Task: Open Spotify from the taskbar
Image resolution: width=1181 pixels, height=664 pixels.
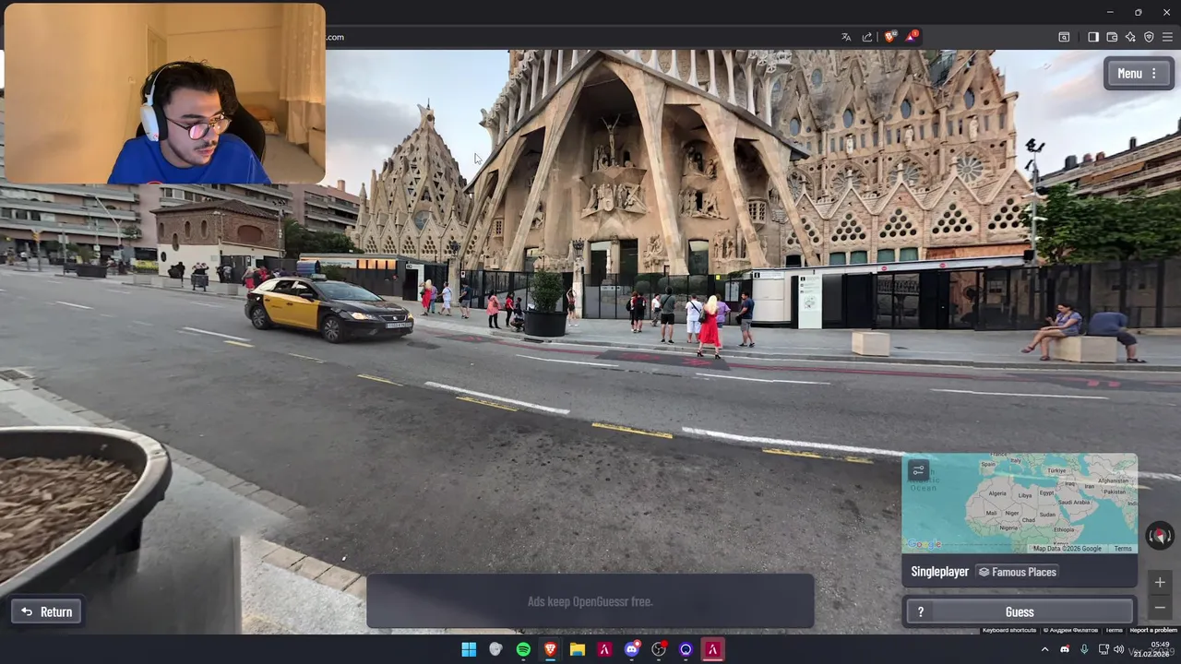Action: click(x=523, y=649)
